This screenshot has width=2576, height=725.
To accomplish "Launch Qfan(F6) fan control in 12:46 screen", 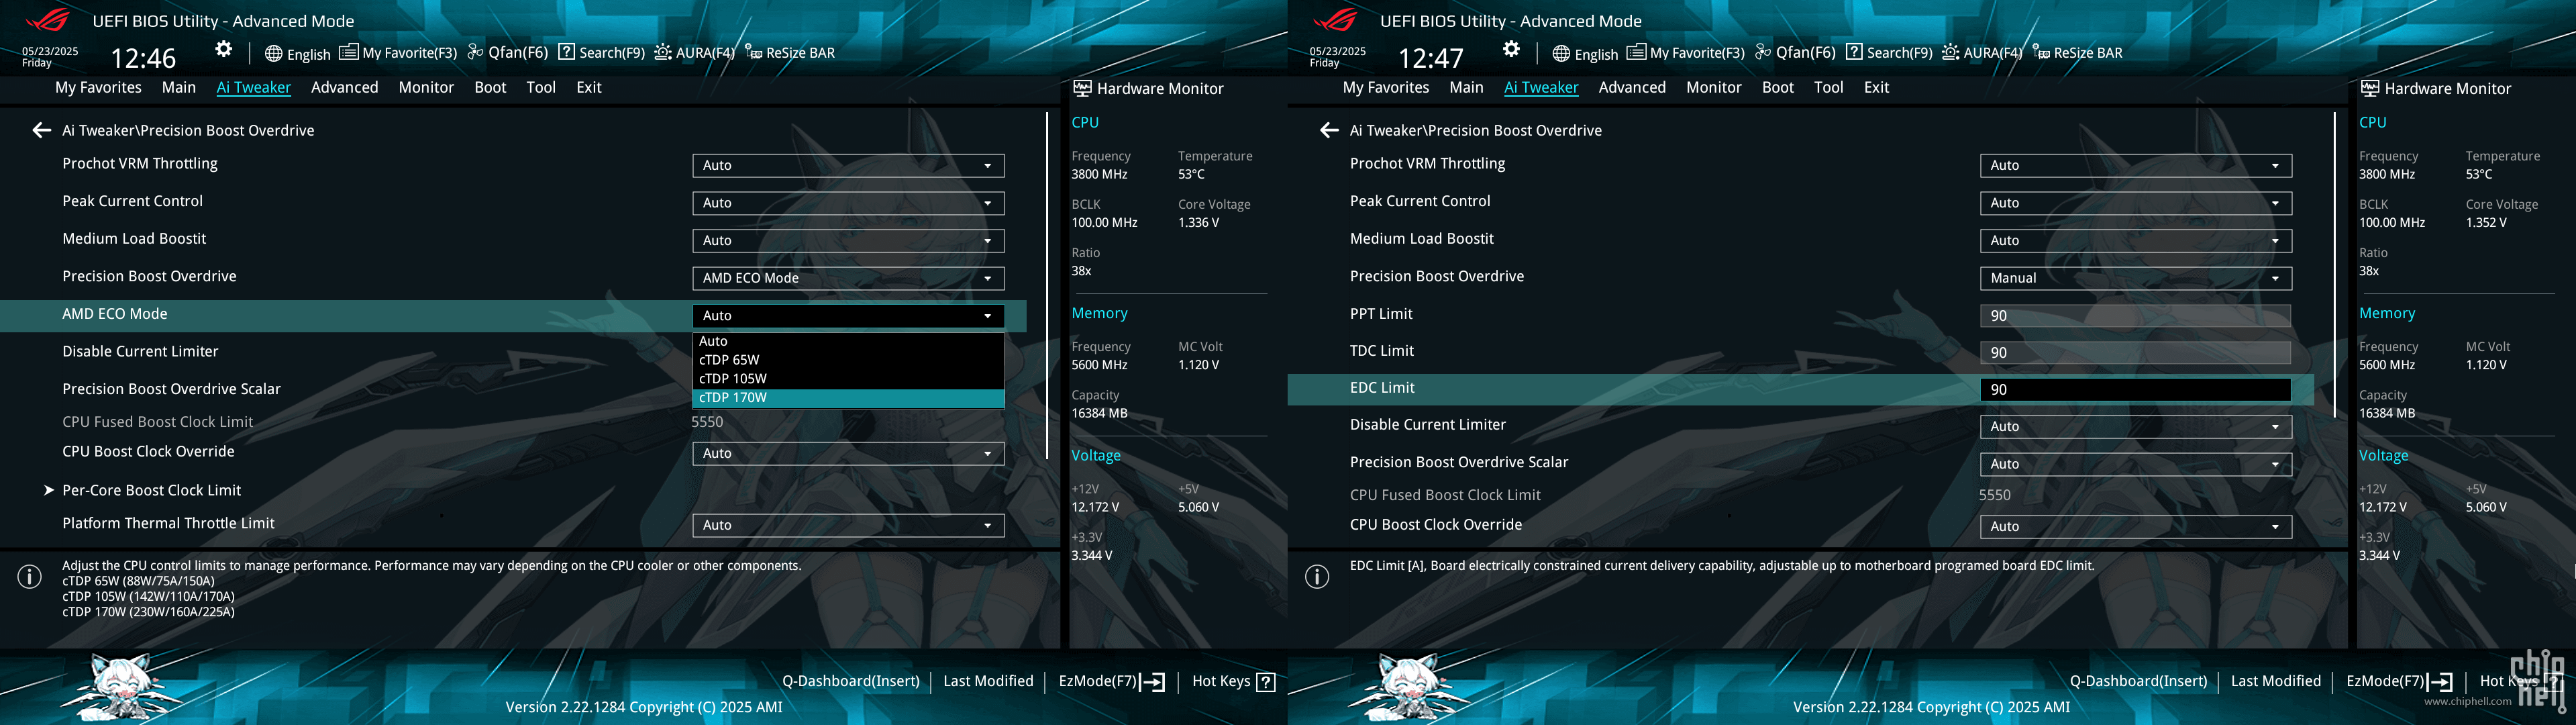I will [507, 53].
